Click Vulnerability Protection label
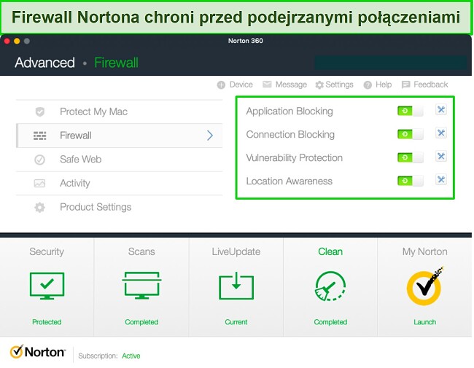Screen dimensions: 474x368 point(294,157)
